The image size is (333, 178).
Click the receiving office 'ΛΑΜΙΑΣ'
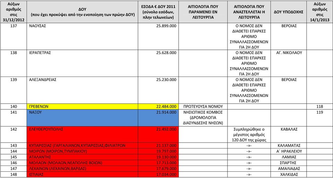click(x=288, y=157)
